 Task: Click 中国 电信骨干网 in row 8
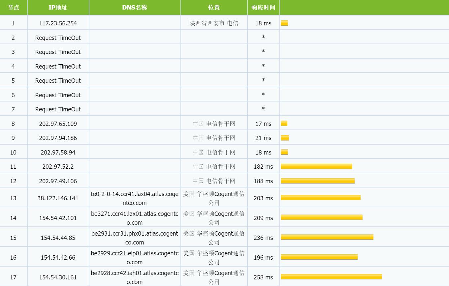pyautogui.click(x=214, y=124)
